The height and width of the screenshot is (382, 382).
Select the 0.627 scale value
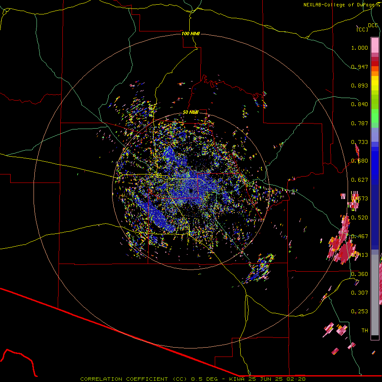(360, 180)
